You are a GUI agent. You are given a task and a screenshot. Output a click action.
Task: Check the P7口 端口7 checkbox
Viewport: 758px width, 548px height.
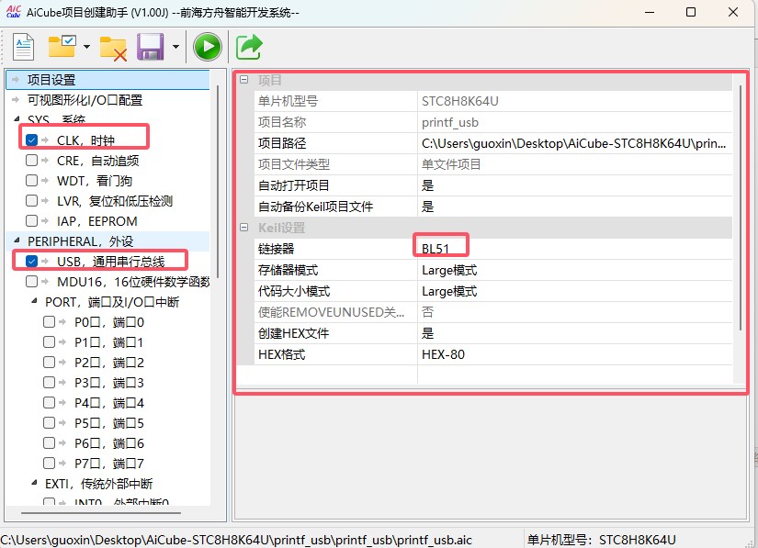point(49,464)
